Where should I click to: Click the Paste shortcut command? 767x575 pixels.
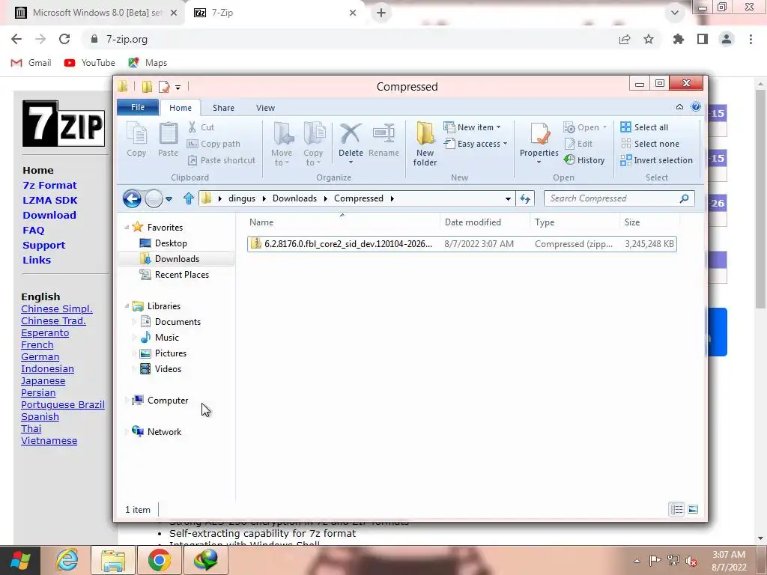tap(222, 160)
